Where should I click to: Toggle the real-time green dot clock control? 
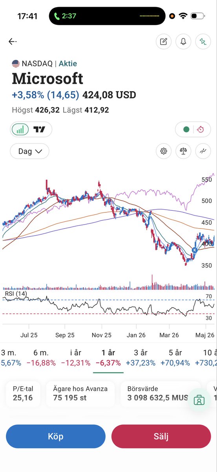(x=193, y=129)
